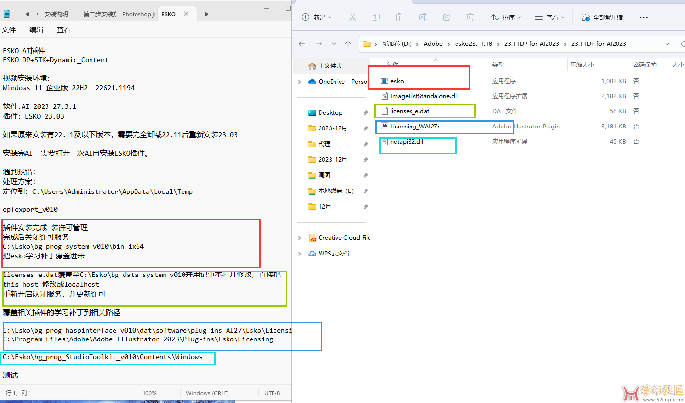Close the ESKO tab in Notepad
The image size is (685, 403).
pos(186,14)
